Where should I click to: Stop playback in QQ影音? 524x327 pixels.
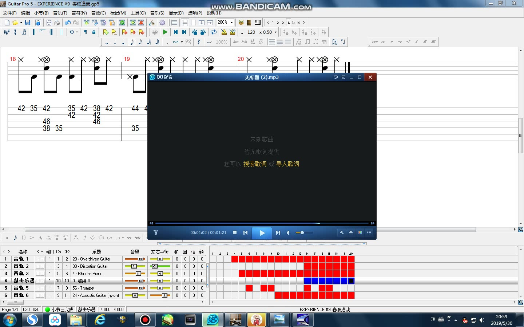pos(235,233)
